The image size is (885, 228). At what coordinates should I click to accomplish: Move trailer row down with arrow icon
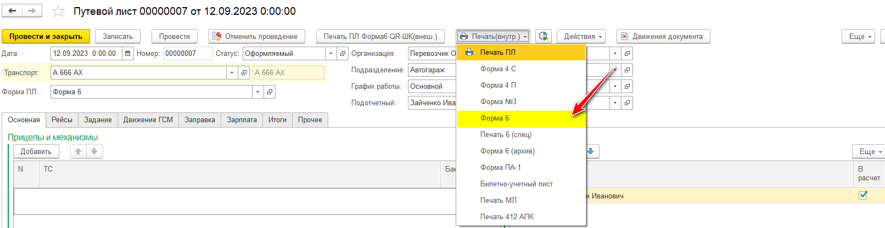pyautogui.click(x=94, y=151)
